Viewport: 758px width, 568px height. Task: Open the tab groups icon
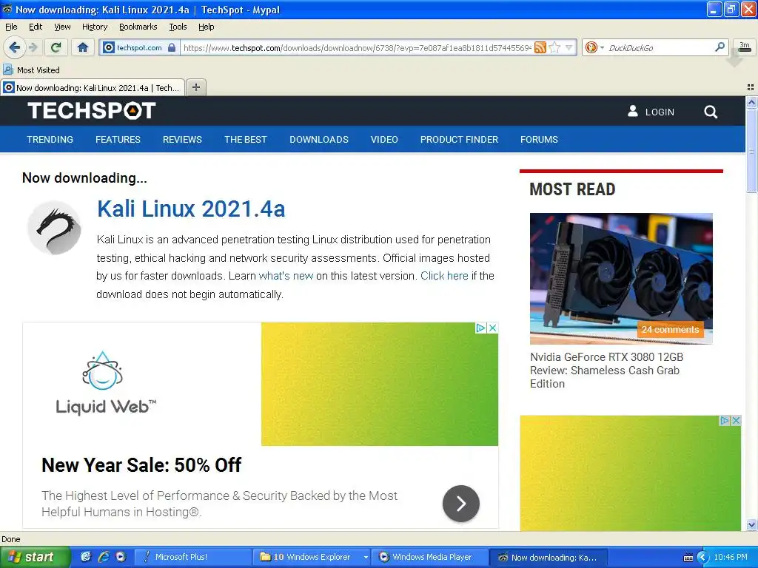click(x=751, y=87)
